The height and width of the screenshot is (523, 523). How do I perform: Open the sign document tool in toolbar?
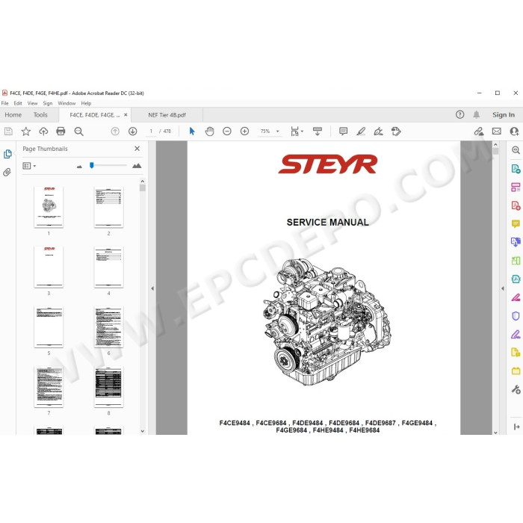378,131
